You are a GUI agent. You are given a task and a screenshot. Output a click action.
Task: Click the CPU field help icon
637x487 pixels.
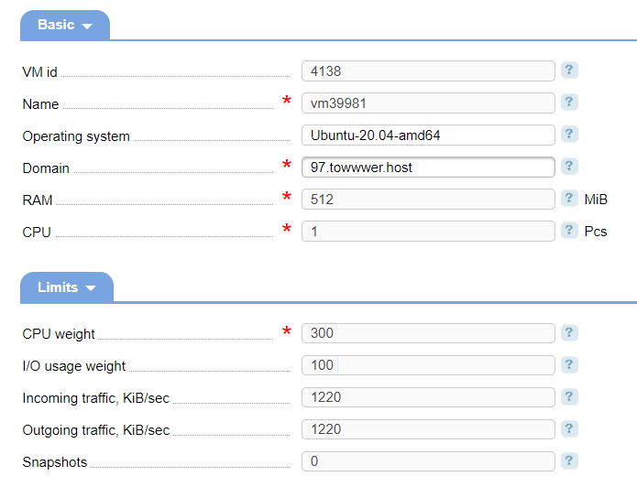pos(569,230)
